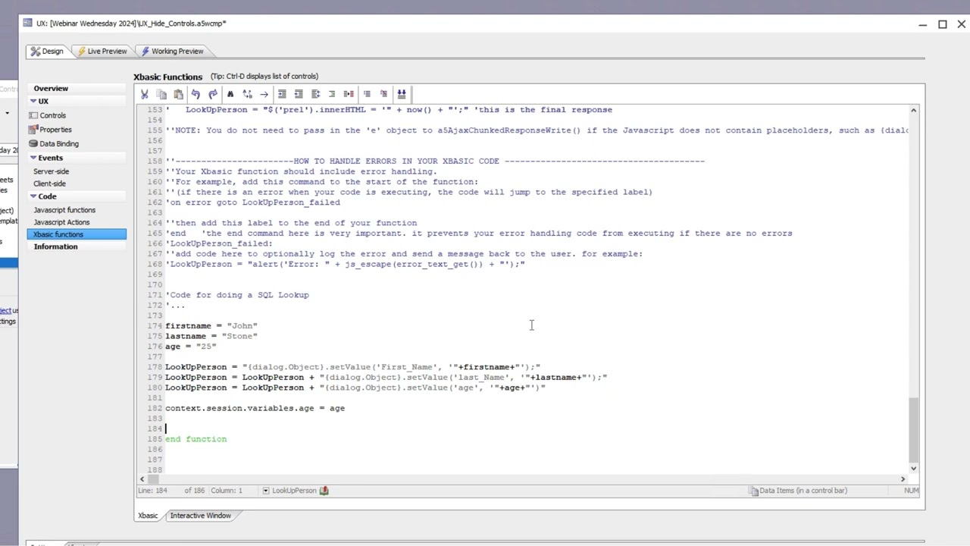
Task: Click the 'Xbasic Functions' panel heading
Action: pos(168,77)
